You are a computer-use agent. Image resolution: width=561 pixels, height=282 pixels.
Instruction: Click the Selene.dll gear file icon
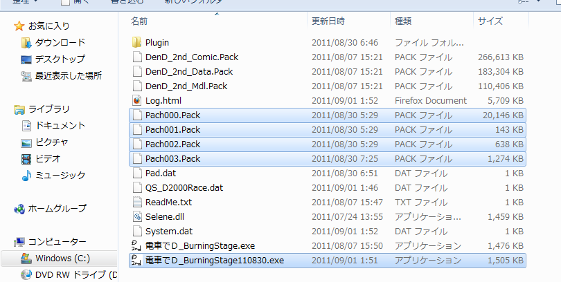coord(136,216)
